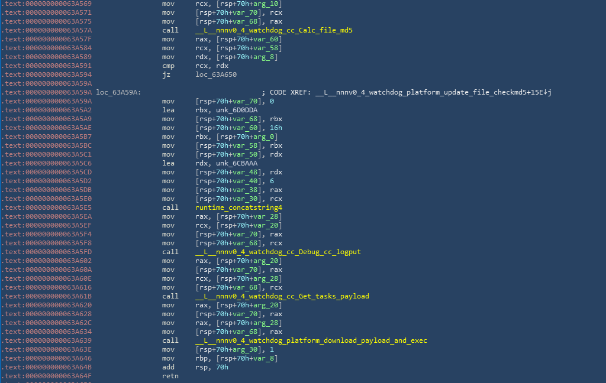Select the retn instruction
Image resolution: width=606 pixels, height=383 pixels.
click(x=170, y=376)
